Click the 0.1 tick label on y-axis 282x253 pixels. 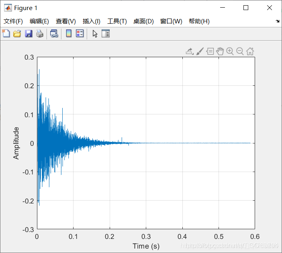point(29,115)
